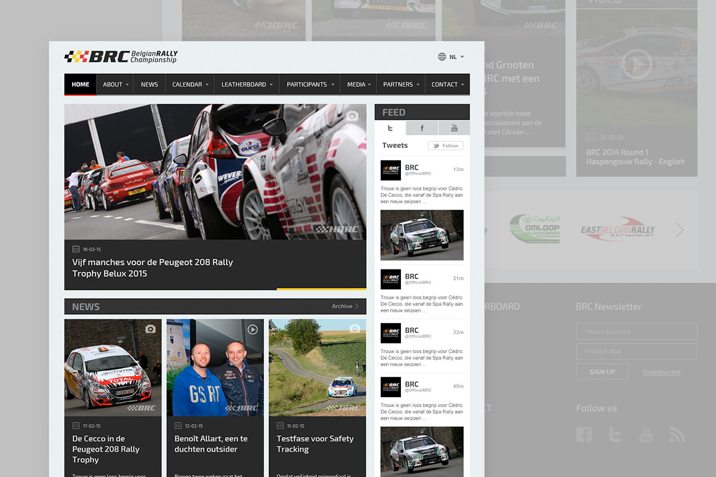Screen dimensions: 716x477
Task: Open the Facebook icon under Follow us
Action: (x=584, y=435)
